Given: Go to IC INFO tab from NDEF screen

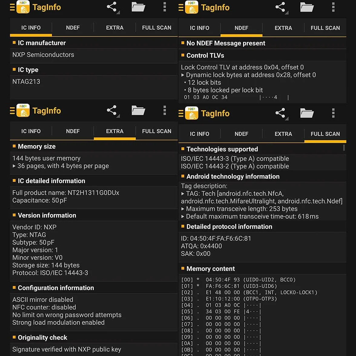Looking at the screenshot, I should coord(199,28).
